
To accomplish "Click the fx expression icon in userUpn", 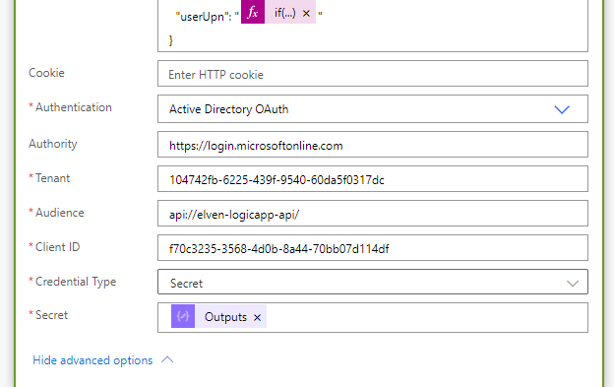I will click(x=253, y=13).
